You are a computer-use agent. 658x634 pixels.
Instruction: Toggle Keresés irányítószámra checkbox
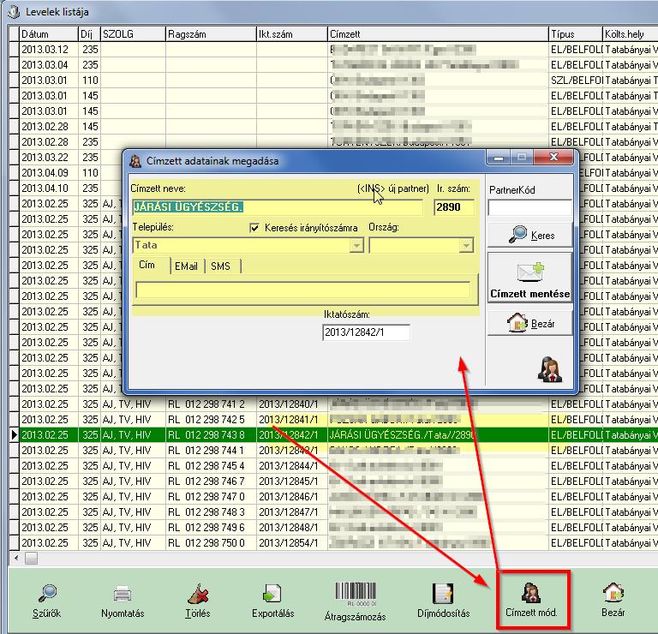pos(254,228)
